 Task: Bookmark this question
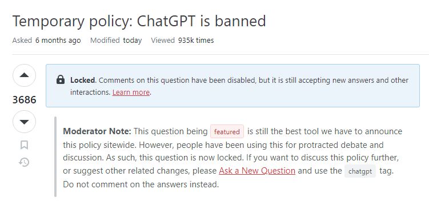tap(24, 144)
